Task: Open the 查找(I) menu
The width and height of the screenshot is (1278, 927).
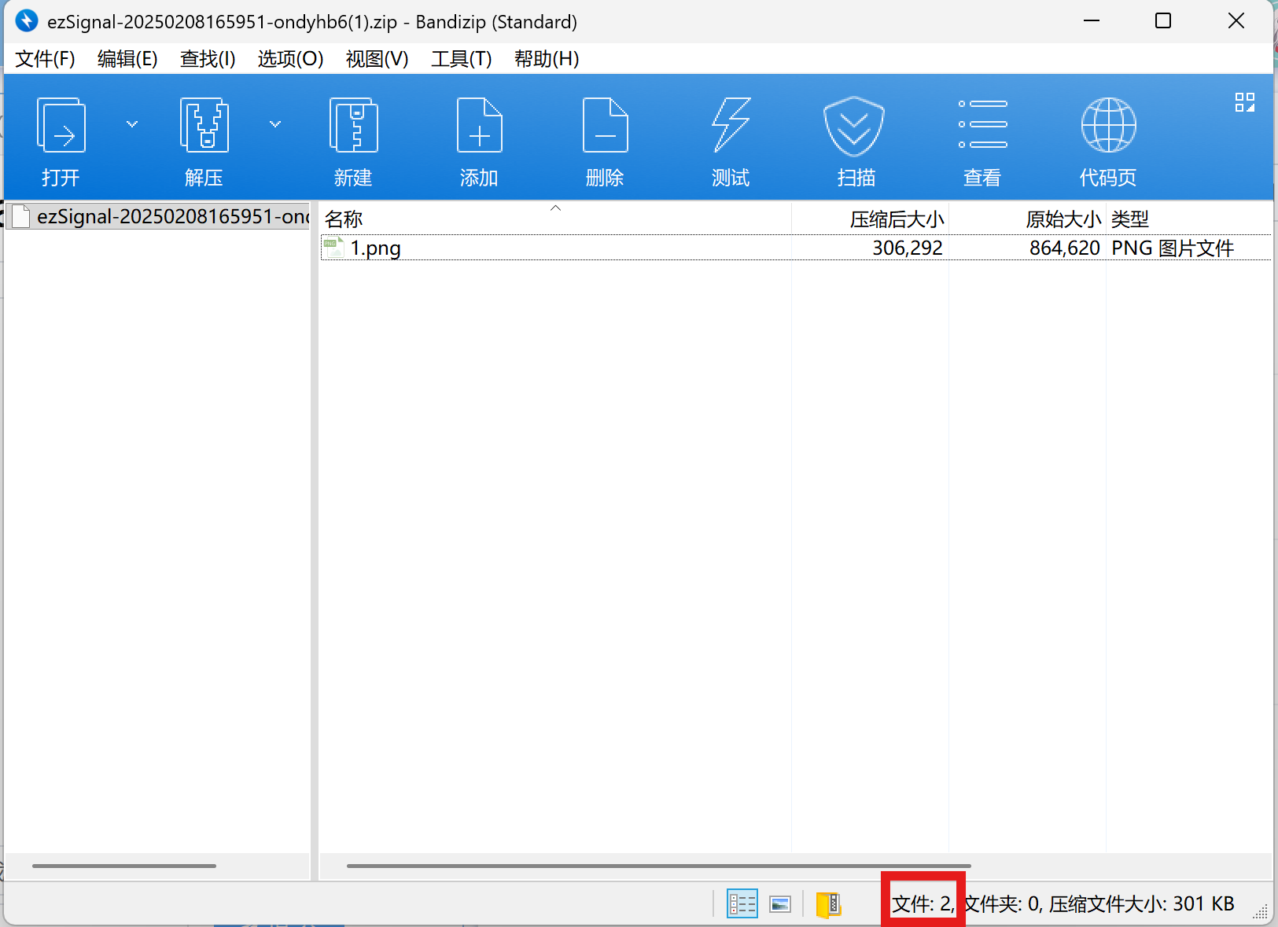Action: 208,59
